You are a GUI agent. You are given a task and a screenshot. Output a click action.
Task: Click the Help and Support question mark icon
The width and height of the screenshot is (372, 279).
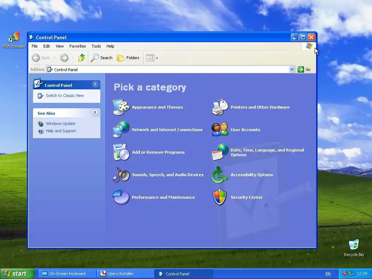tap(41, 131)
